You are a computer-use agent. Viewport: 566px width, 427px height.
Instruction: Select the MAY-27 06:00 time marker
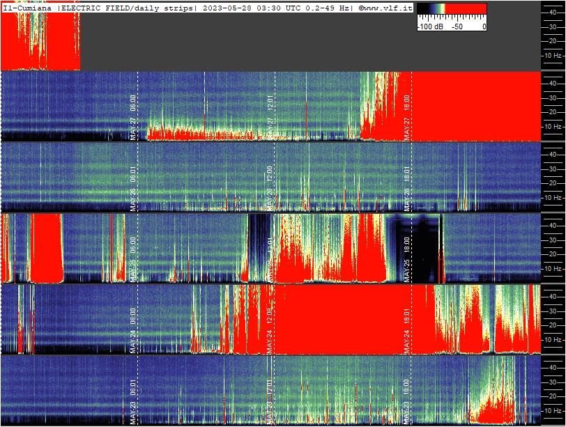(x=133, y=118)
